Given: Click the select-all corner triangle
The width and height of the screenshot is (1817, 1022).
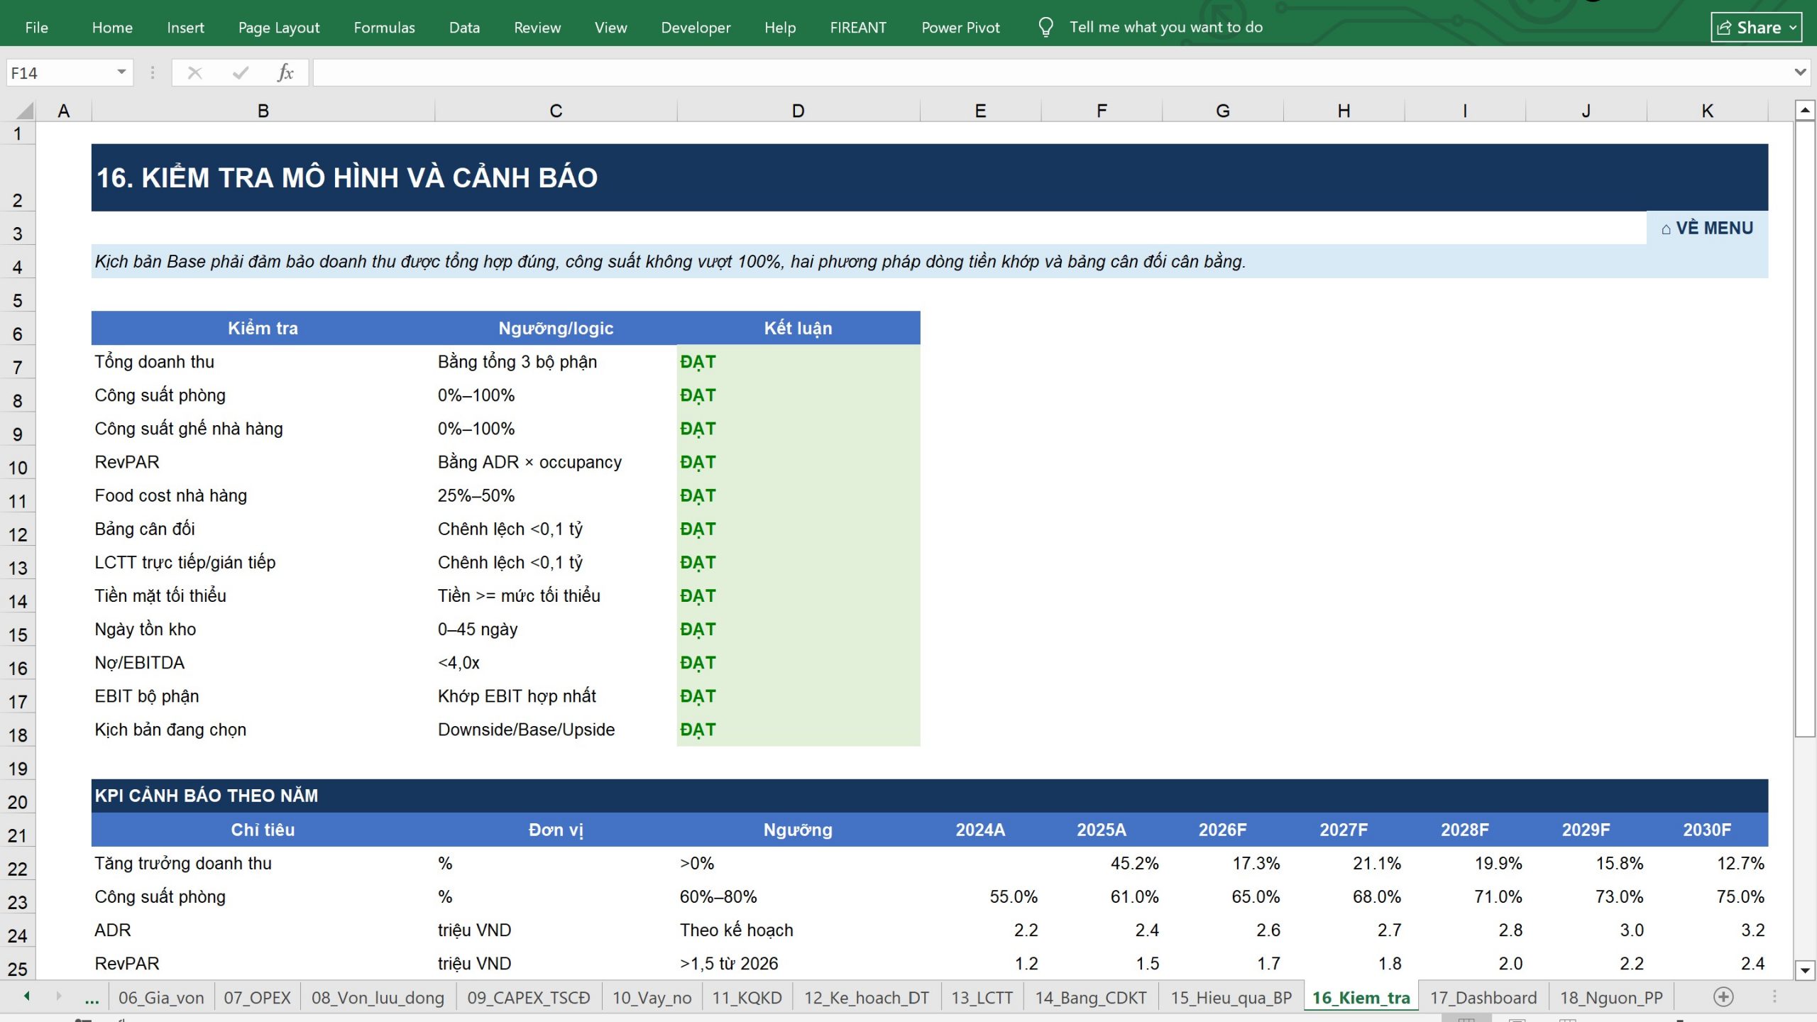Looking at the screenshot, I should 24,111.
